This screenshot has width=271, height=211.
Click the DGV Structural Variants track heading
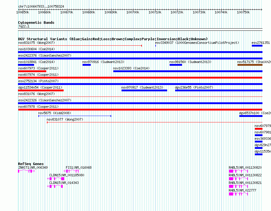pyautogui.click(x=113, y=39)
